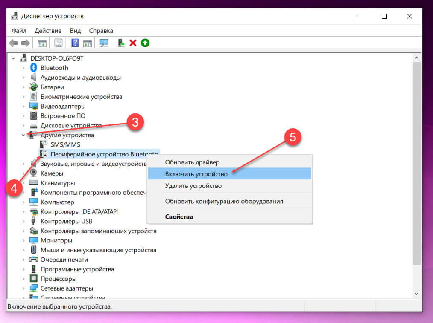Choose Удалить устройство from context menu
Screen dimensions: 433x323
229,186
